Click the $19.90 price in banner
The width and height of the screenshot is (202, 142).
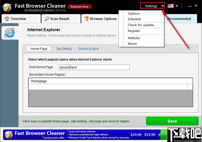[150, 135]
